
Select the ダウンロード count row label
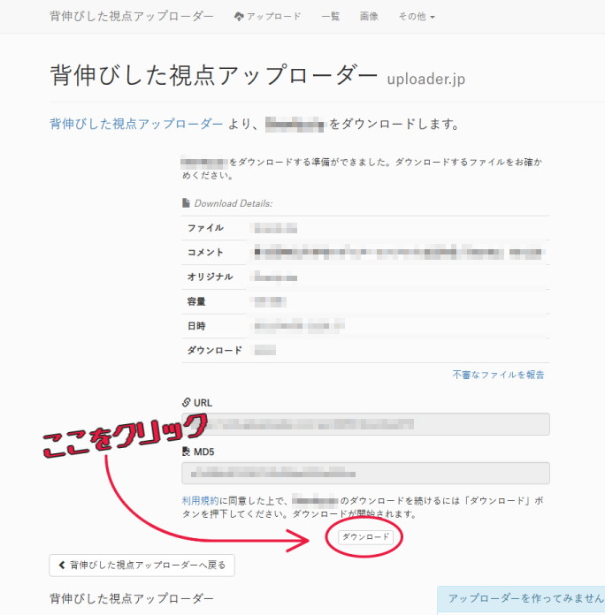[x=214, y=350]
